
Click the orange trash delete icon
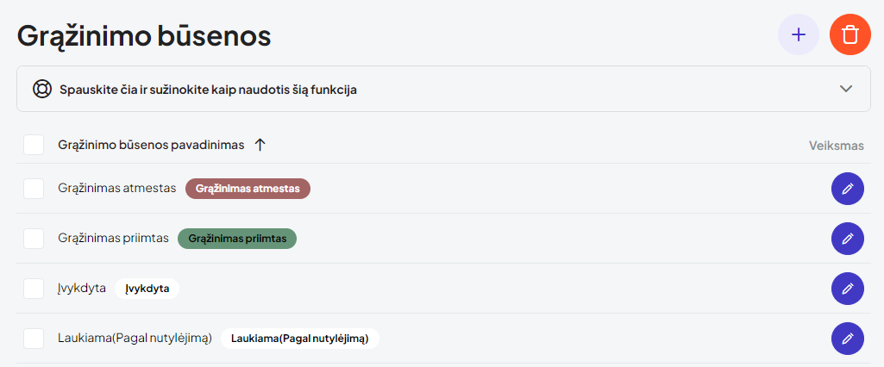[850, 34]
